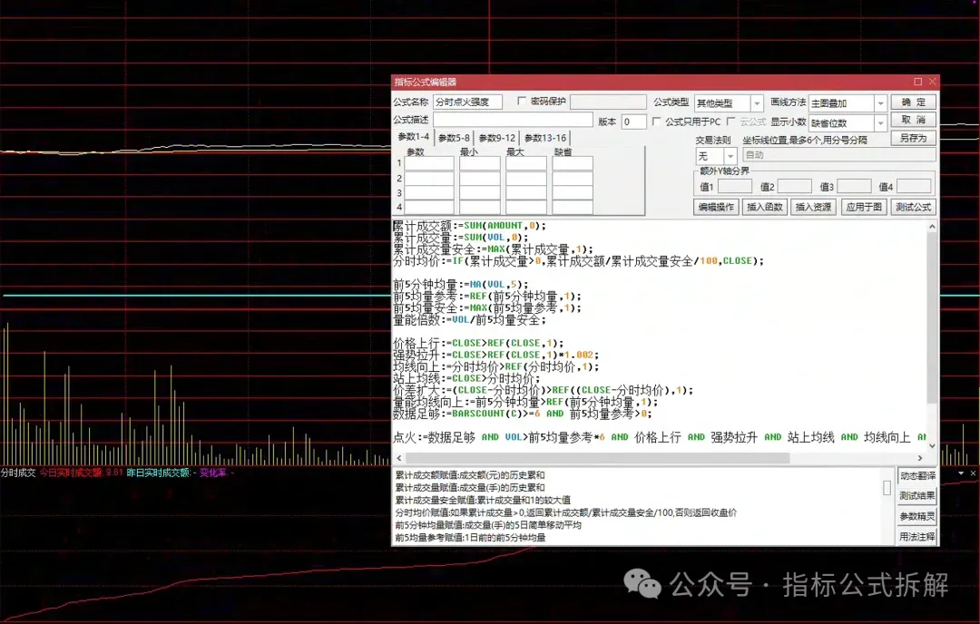Click the 测试公式 button
The width and height of the screenshot is (980, 624).
click(x=913, y=207)
